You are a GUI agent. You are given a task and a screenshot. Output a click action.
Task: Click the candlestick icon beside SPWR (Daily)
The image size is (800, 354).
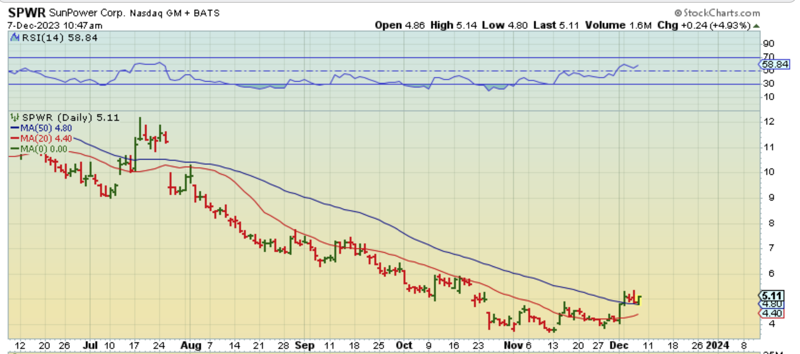(x=15, y=117)
